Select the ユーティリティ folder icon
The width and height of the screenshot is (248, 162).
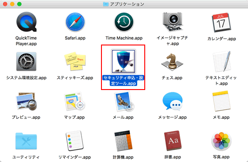(26, 141)
